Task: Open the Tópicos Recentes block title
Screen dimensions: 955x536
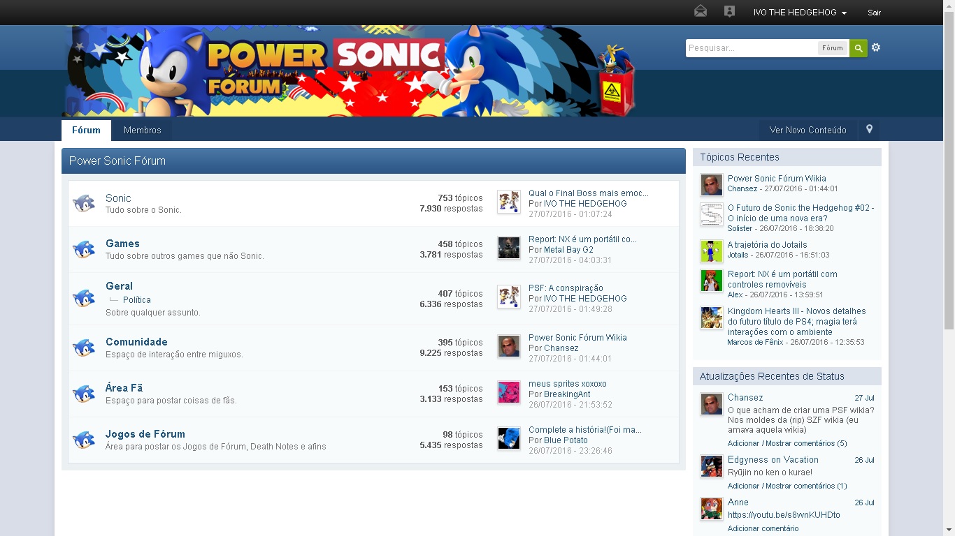Action: pos(740,157)
